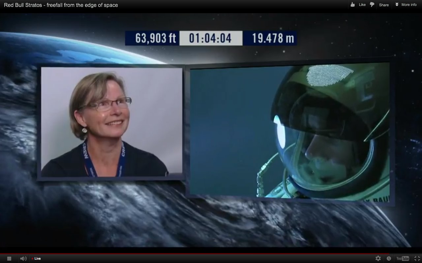
Task: Stop the live video playback
Action: (x=9, y=259)
